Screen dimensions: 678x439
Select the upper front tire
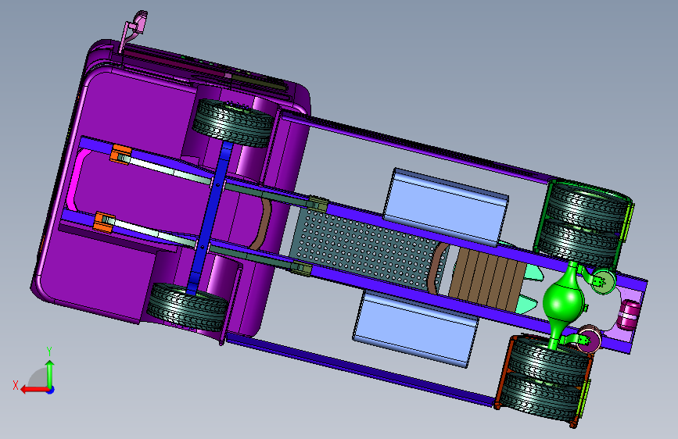234,123
